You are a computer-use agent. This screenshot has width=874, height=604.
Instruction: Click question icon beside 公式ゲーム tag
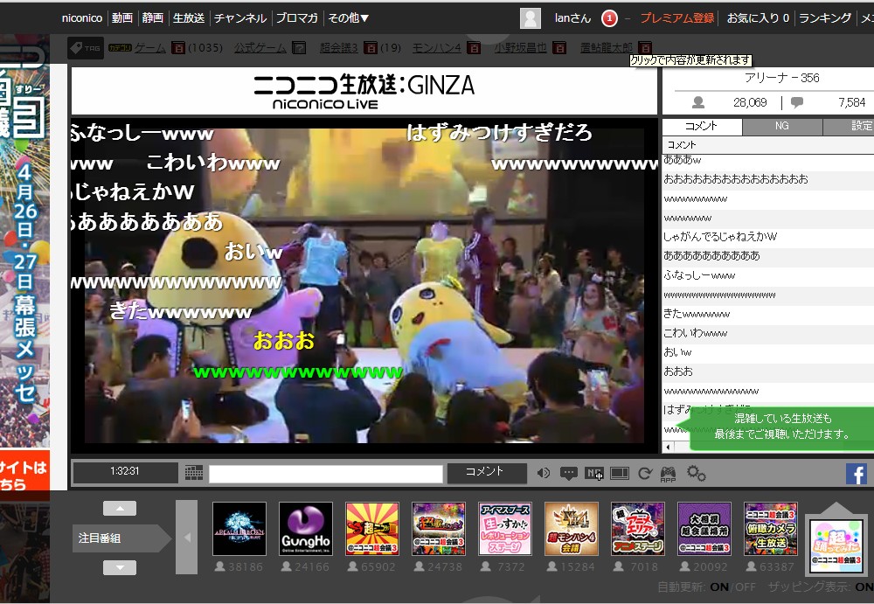pos(299,48)
